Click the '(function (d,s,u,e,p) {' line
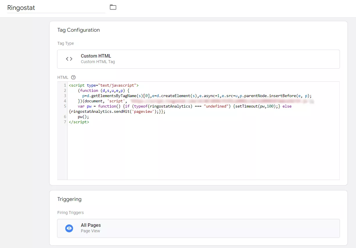Screen dimensions: 356x248 [x=104, y=91]
